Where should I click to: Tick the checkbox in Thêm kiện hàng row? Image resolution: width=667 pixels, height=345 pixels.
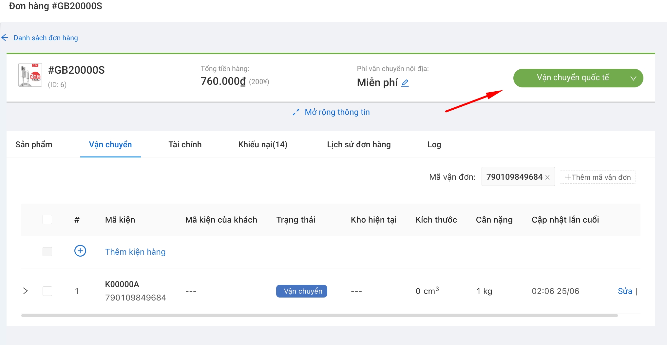pyautogui.click(x=48, y=252)
